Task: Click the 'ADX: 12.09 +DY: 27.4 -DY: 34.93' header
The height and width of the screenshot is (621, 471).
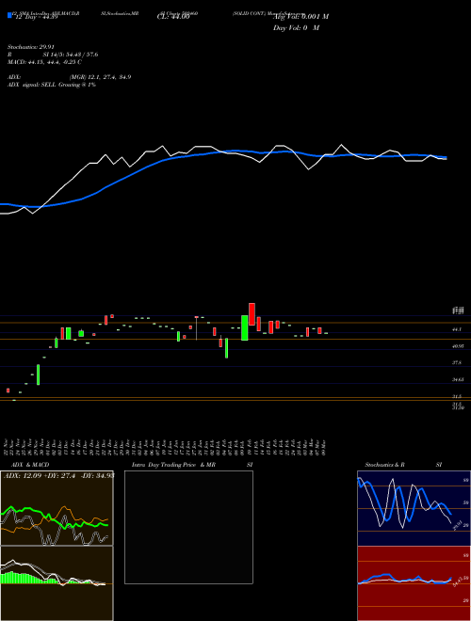Action: pos(58,475)
